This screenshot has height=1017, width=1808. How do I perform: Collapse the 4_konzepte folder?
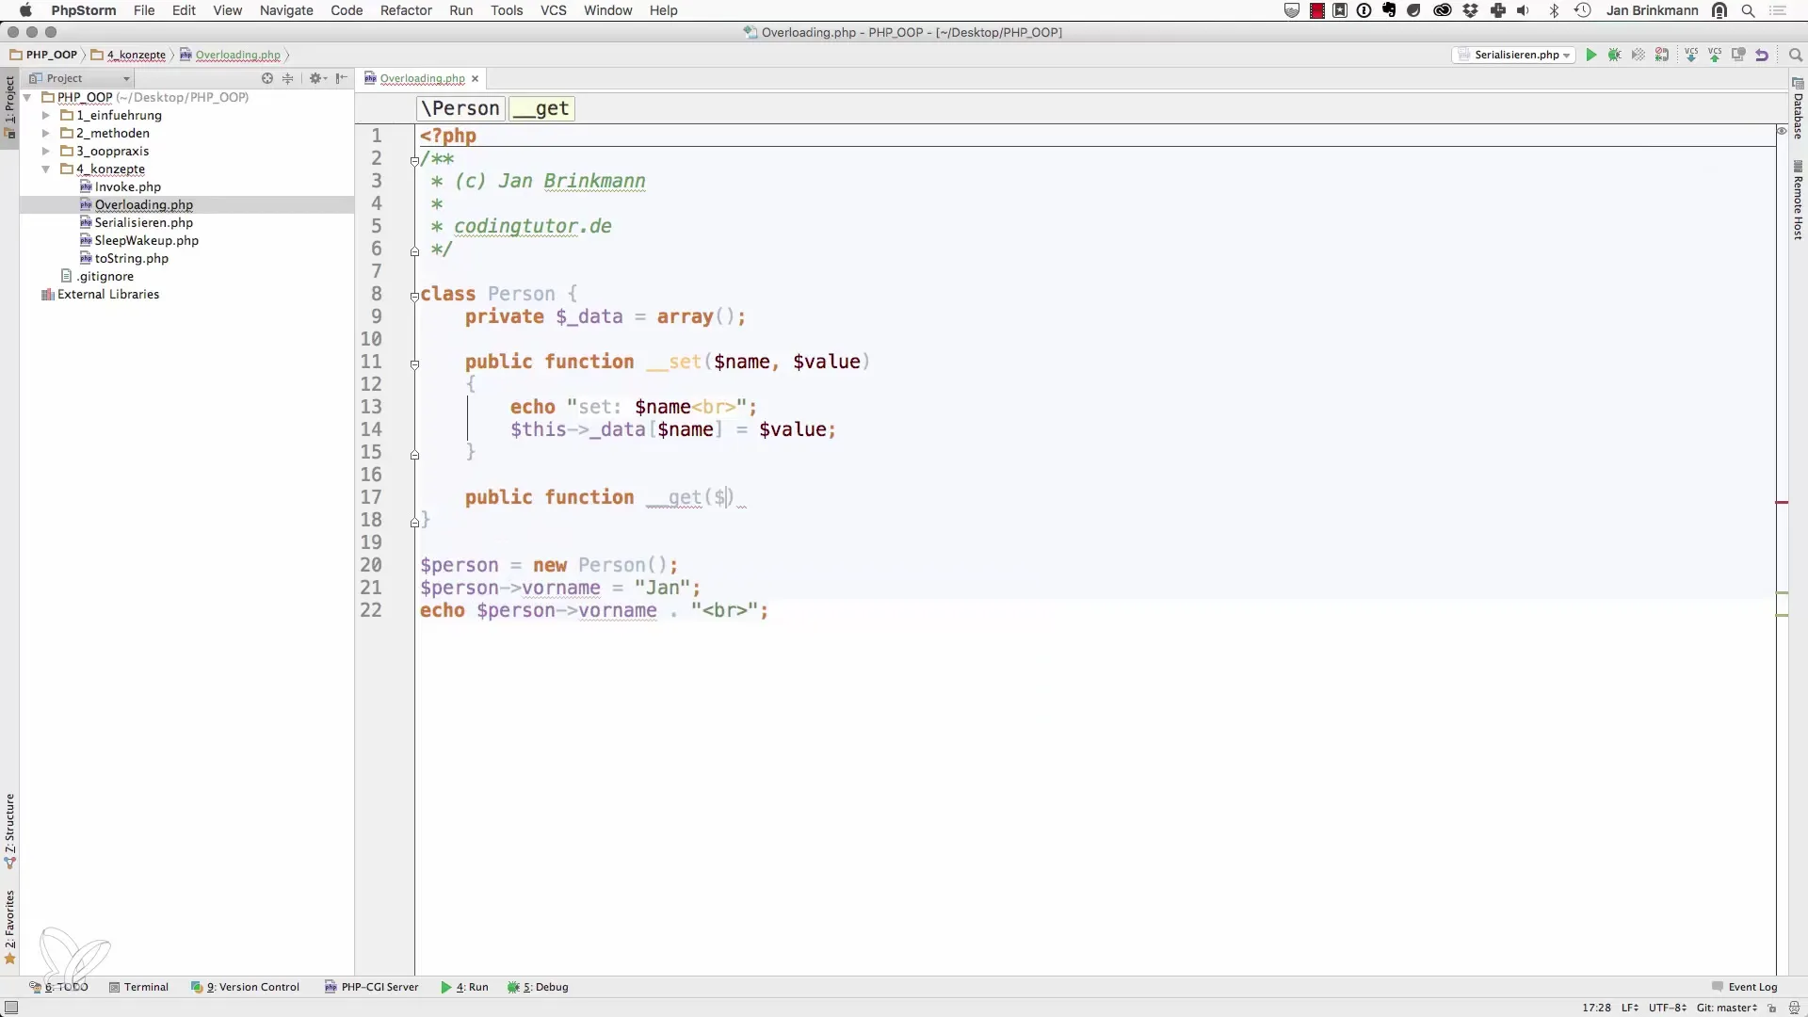click(x=45, y=169)
